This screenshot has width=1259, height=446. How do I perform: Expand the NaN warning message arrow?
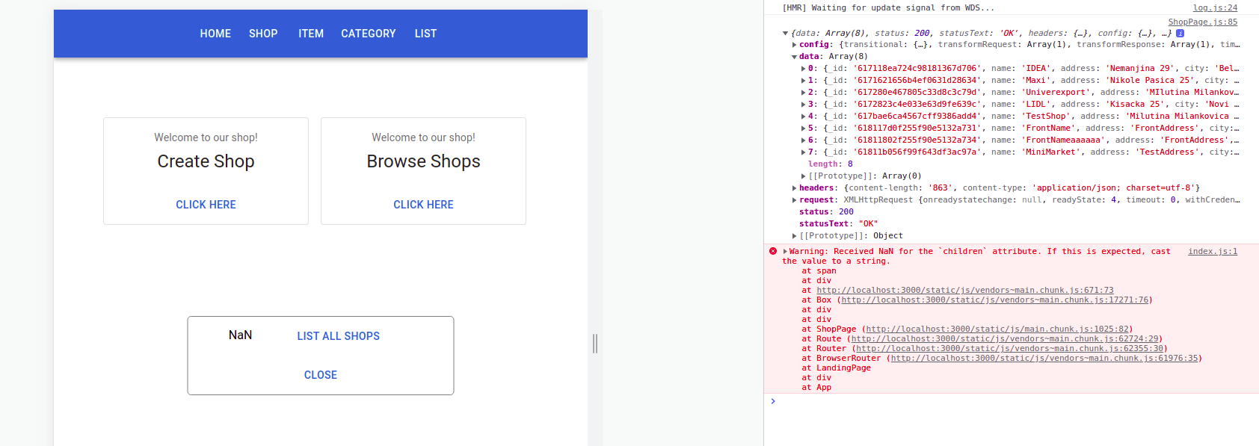785,252
